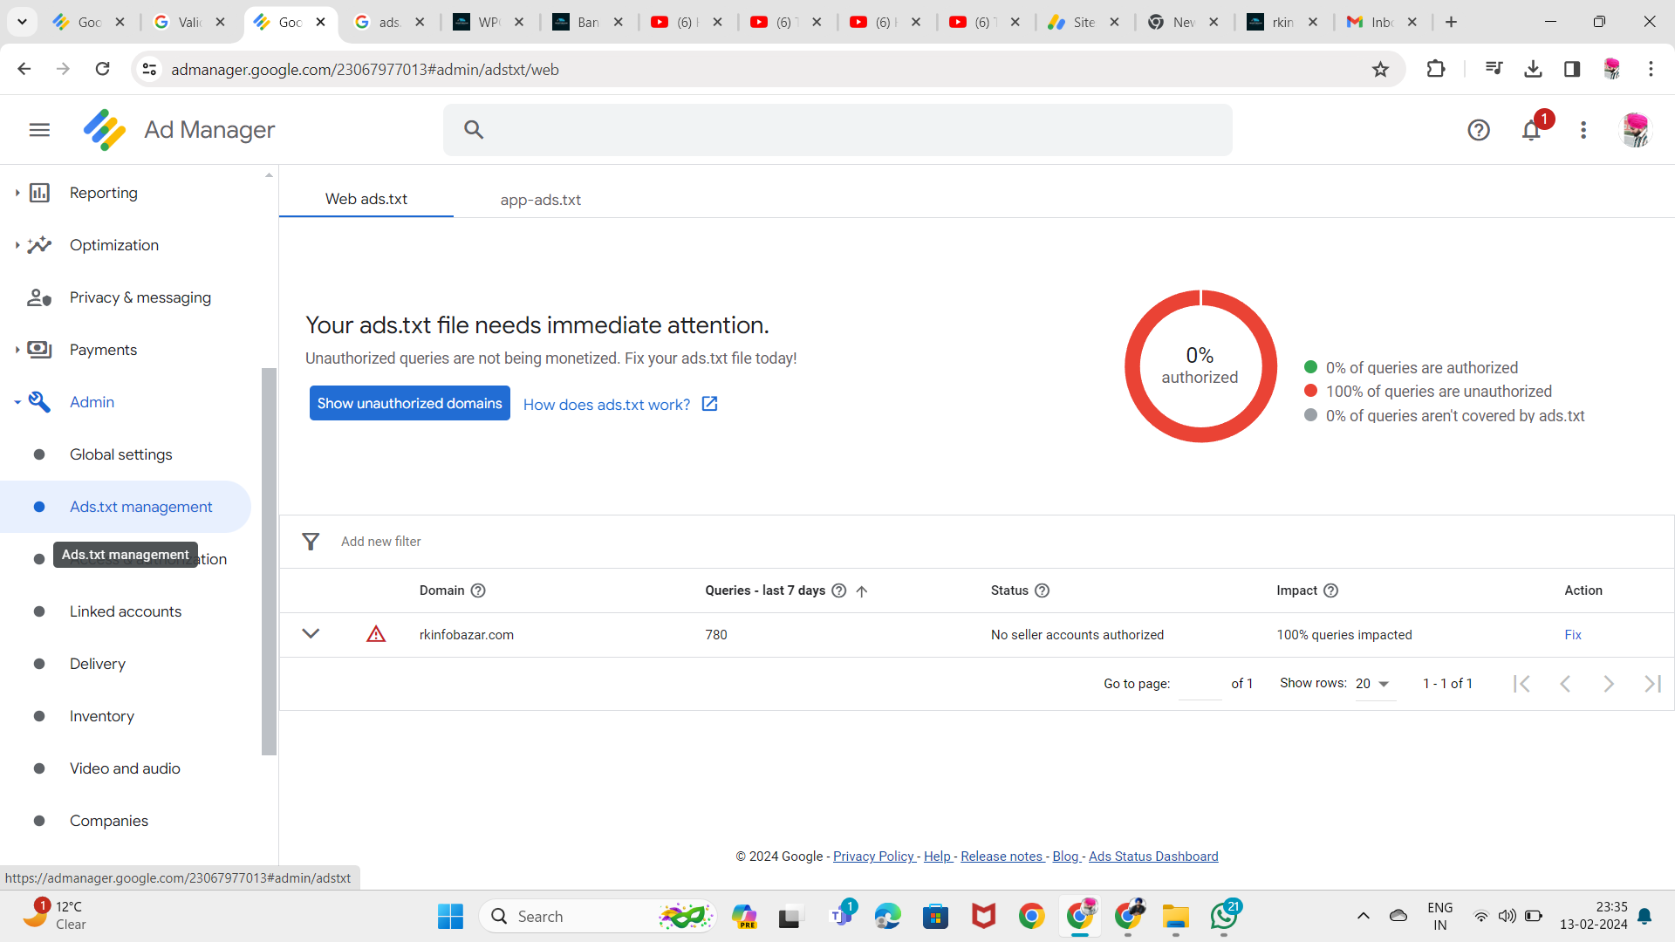Open the notifications bell

(x=1531, y=130)
